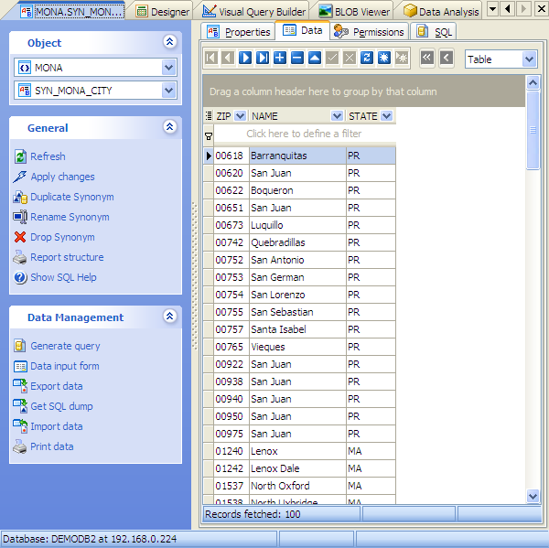Click the filter row to define a filter
The width and height of the screenshot is (549, 548).
(304, 134)
